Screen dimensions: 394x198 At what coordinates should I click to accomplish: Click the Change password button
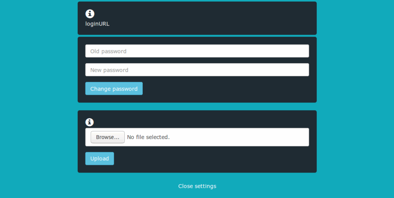(x=114, y=89)
